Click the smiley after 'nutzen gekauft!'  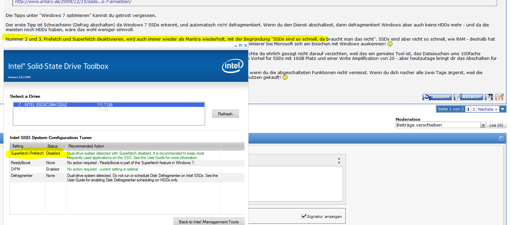coord(285,77)
